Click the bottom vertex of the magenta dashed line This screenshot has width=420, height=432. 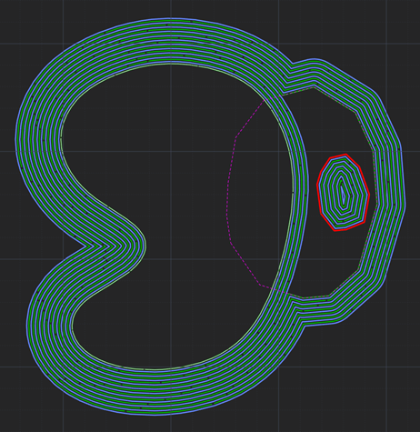click(x=260, y=285)
